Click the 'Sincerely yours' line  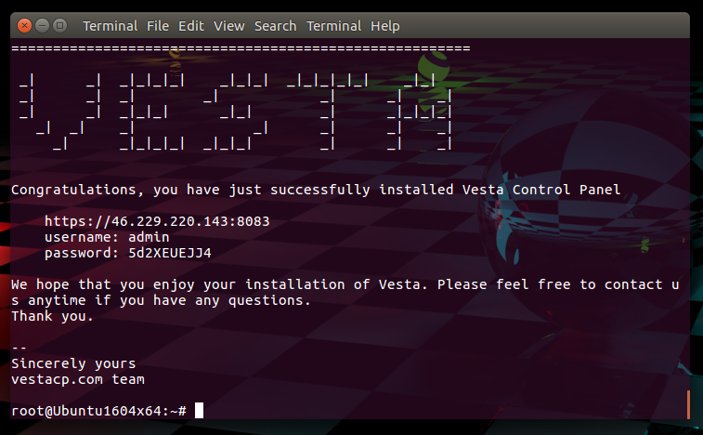[x=73, y=363]
